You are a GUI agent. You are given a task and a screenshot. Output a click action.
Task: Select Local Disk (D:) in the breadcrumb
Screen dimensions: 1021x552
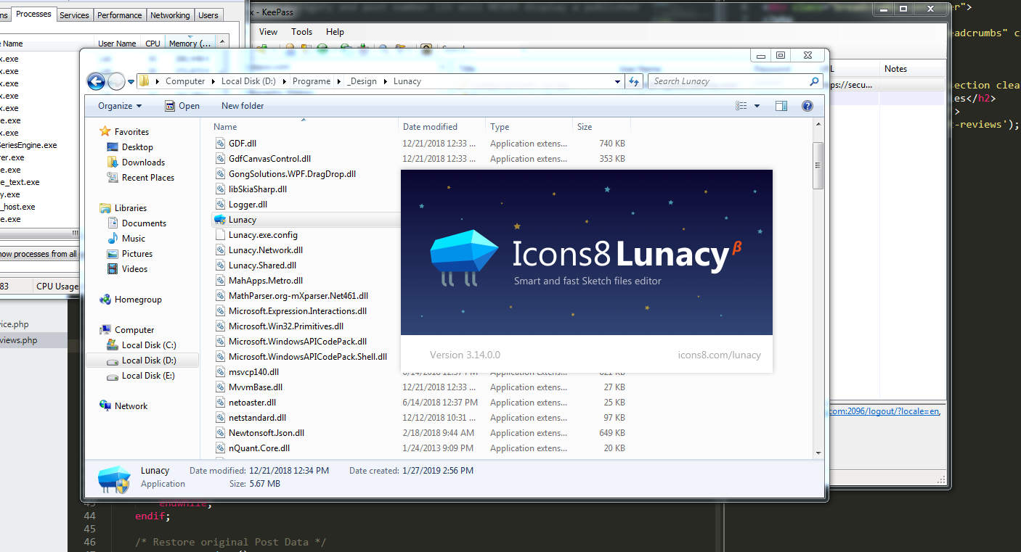pyautogui.click(x=249, y=81)
